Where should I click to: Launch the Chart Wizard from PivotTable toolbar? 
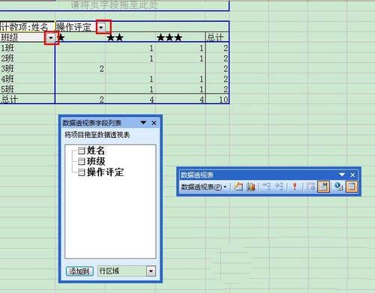coord(251,187)
